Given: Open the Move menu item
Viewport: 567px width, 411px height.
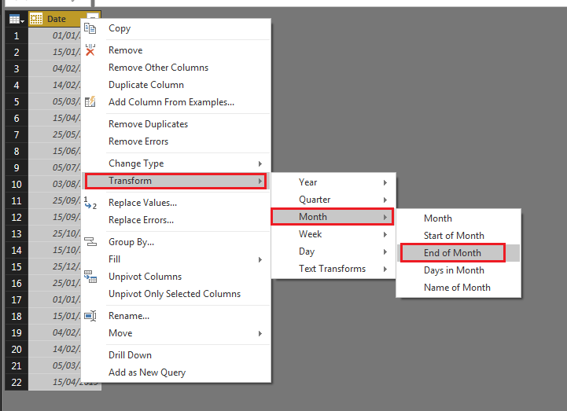Looking at the screenshot, I should point(175,333).
